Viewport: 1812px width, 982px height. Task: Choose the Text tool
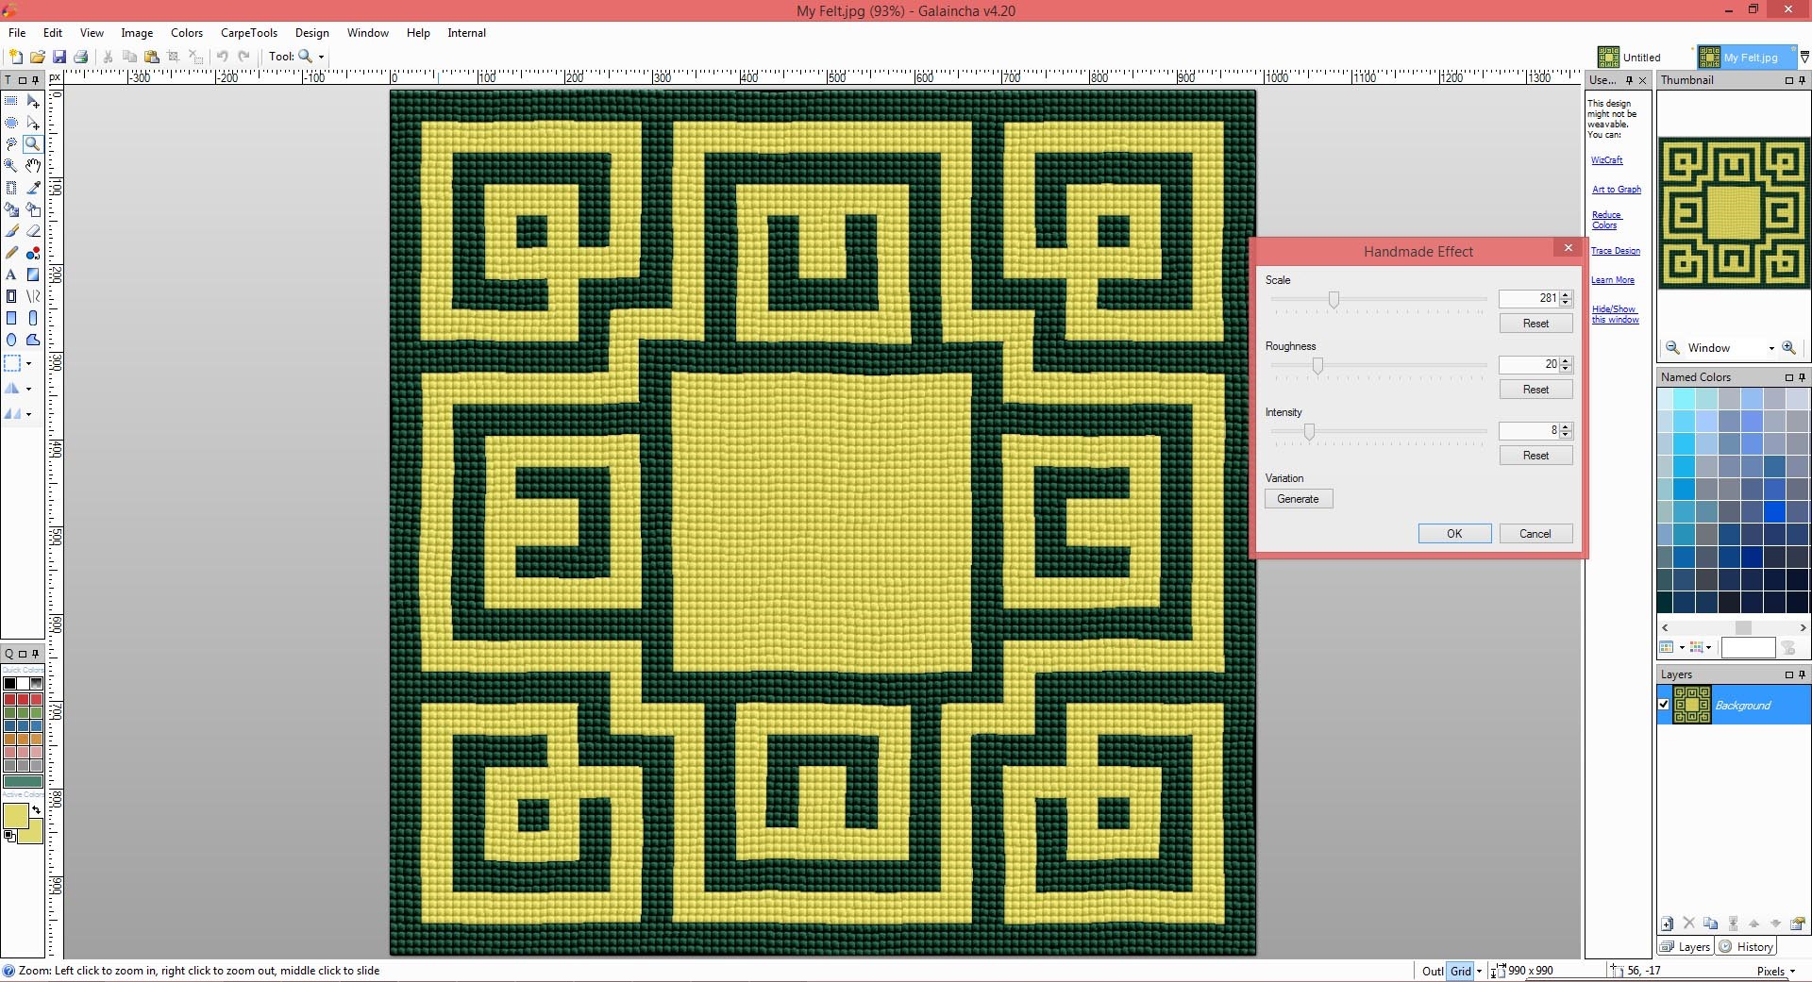pyautogui.click(x=11, y=275)
